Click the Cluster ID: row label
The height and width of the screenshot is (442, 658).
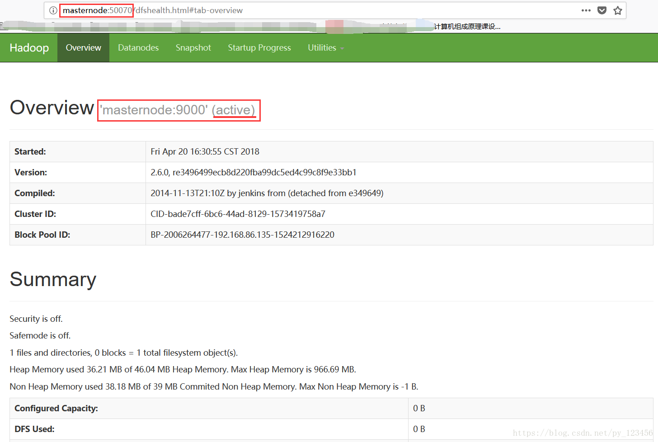(x=35, y=214)
